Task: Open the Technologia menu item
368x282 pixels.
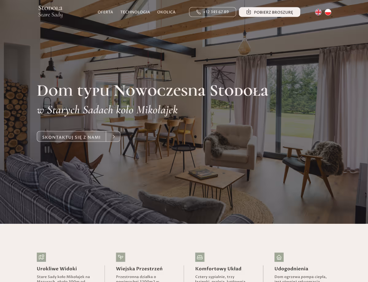Action: coord(135,12)
